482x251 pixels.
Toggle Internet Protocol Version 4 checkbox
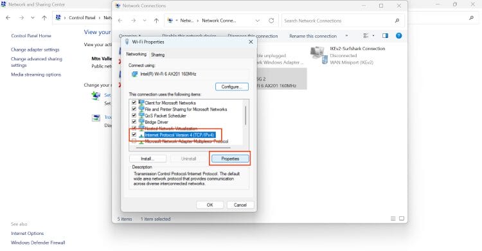click(134, 135)
